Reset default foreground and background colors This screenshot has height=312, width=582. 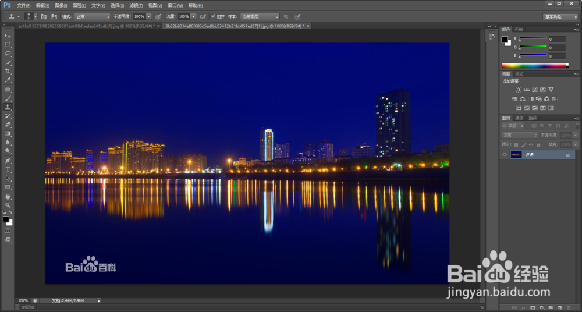(x=5, y=212)
